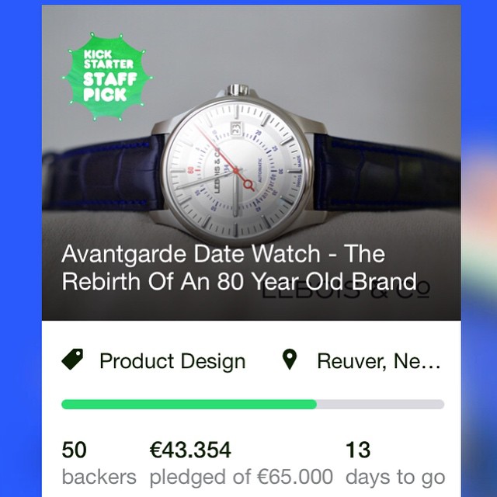The width and height of the screenshot is (497, 497).
Task: Click the green funding progress bar
Action: 189,405
